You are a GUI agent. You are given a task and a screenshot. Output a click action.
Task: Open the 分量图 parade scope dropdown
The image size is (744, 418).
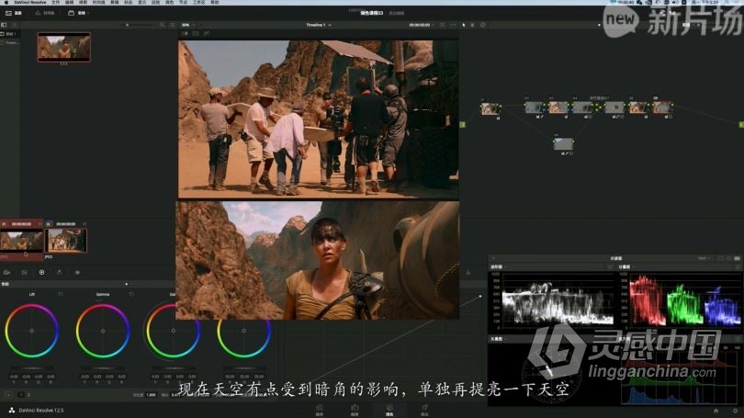(x=626, y=267)
